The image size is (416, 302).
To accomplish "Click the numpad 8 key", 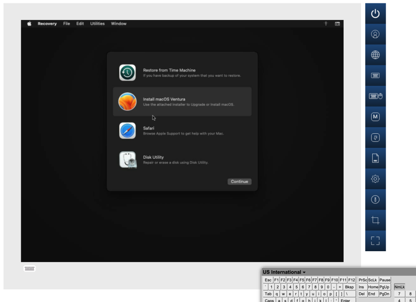I will click(411, 294).
